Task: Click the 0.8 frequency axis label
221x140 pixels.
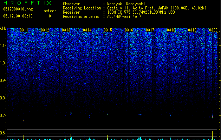Action: point(3,98)
